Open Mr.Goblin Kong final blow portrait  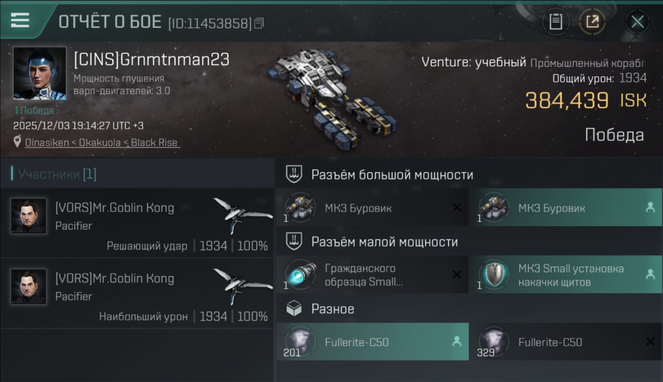point(29,216)
